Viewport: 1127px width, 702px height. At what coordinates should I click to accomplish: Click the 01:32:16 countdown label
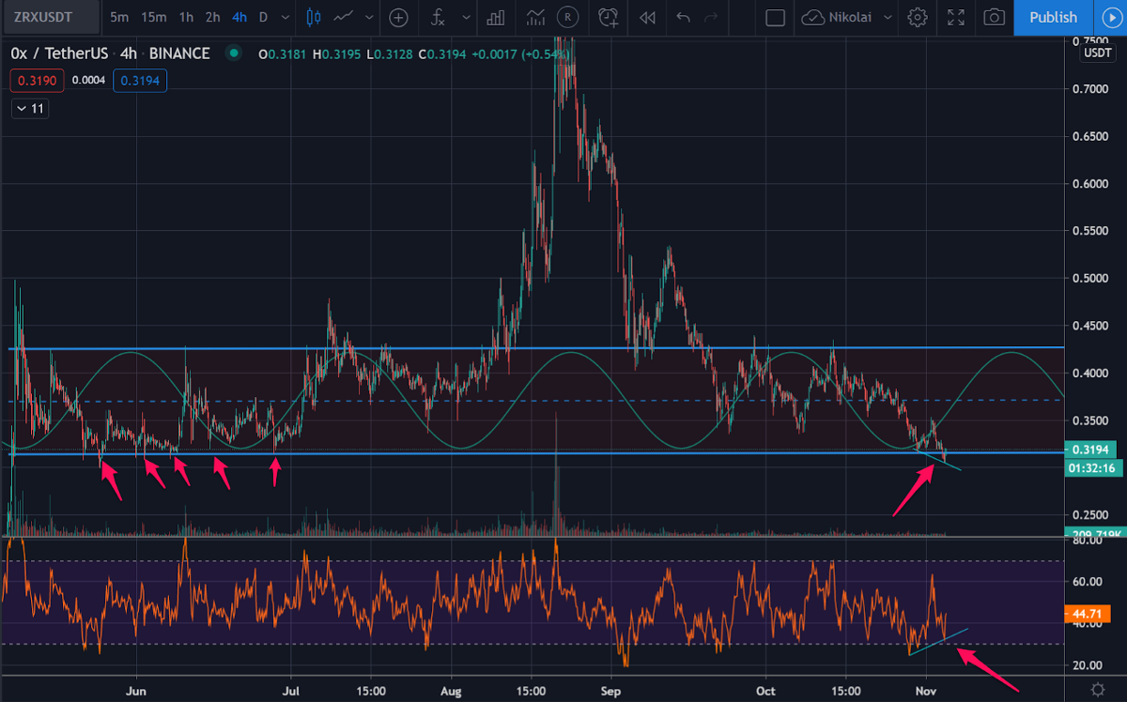pyautogui.click(x=1091, y=466)
